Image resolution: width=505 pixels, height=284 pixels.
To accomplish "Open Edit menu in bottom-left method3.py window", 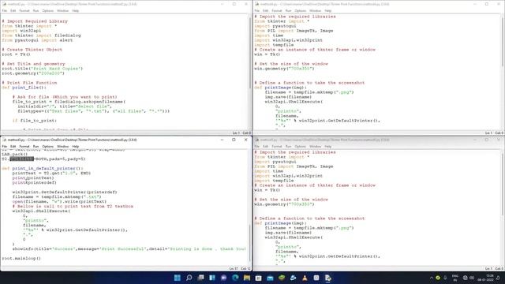I will pos(13,146).
